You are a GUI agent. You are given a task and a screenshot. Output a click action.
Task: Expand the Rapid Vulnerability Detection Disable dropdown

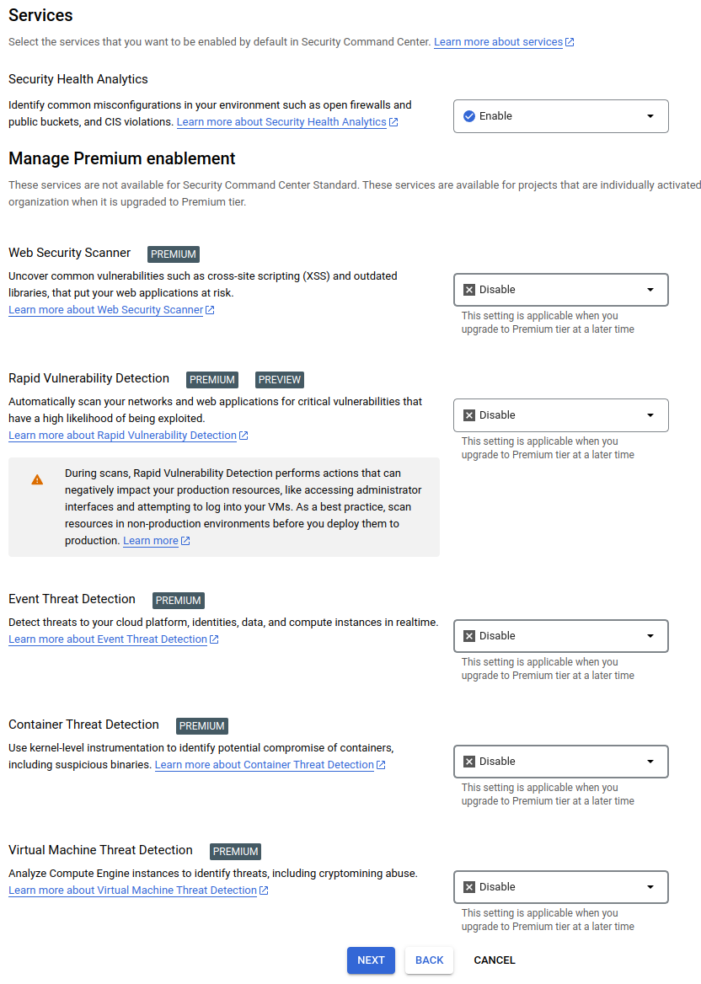[561, 415]
